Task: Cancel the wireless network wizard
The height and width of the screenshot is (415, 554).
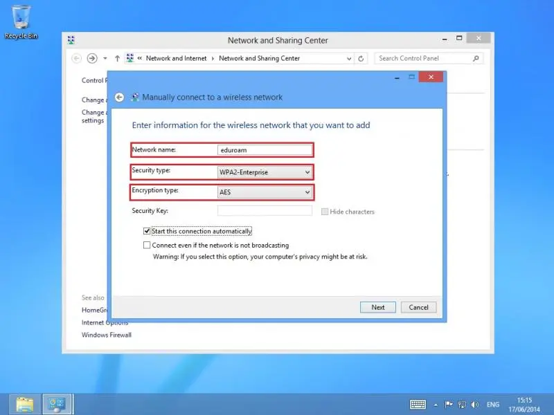Action: 418,307
